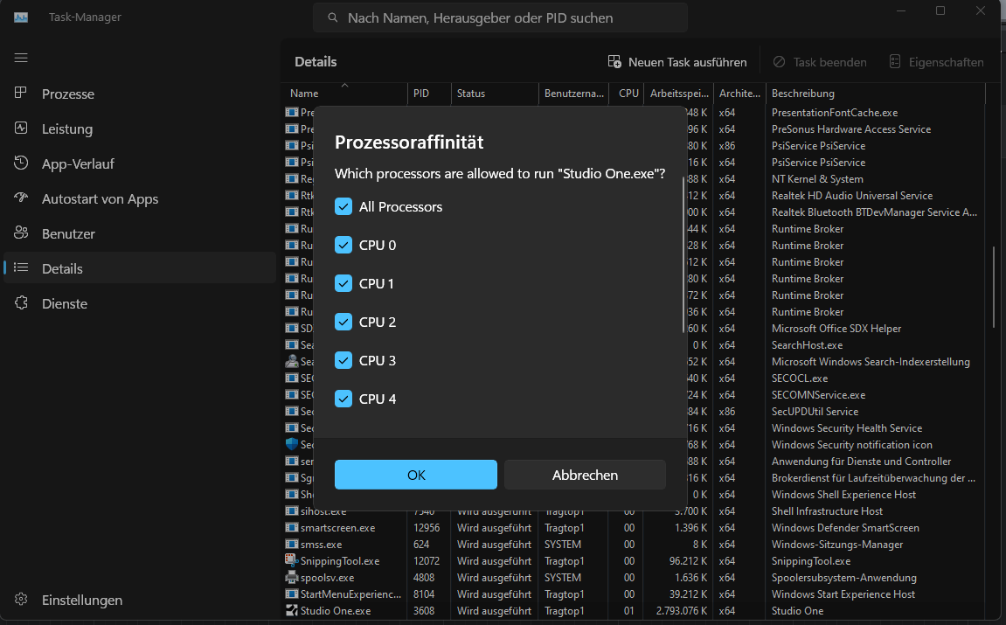Sort by the Arbeitsspeicher column header
Image resolution: width=1006 pixels, height=625 pixels.
tap(679, 93)
